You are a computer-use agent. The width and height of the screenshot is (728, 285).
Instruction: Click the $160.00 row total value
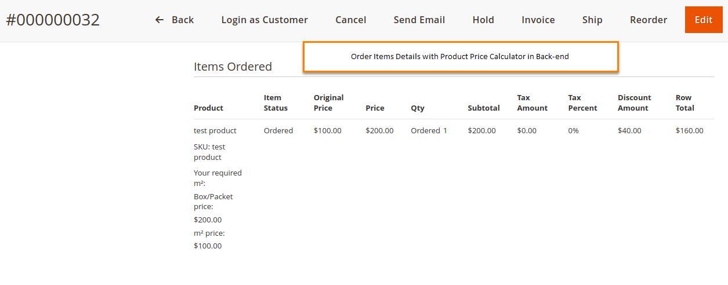689,130
